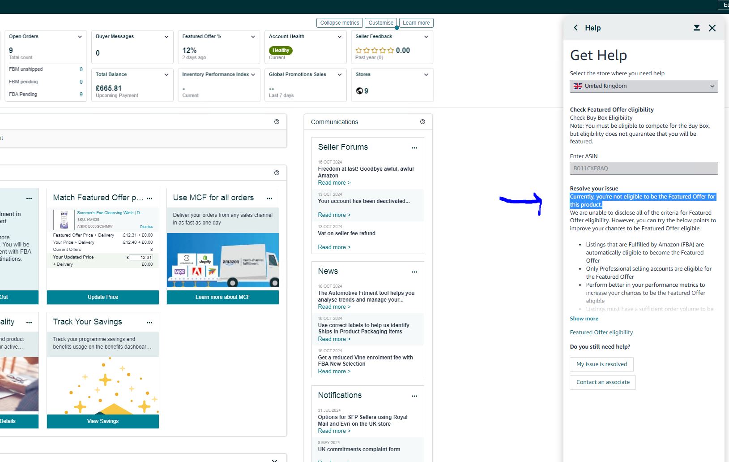
Task: Read more on Vat on seller fee refund
Action: pos(334,247)
